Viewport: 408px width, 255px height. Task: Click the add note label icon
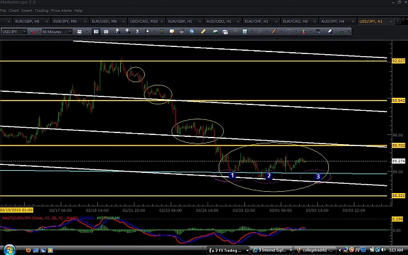click(172, 31)
